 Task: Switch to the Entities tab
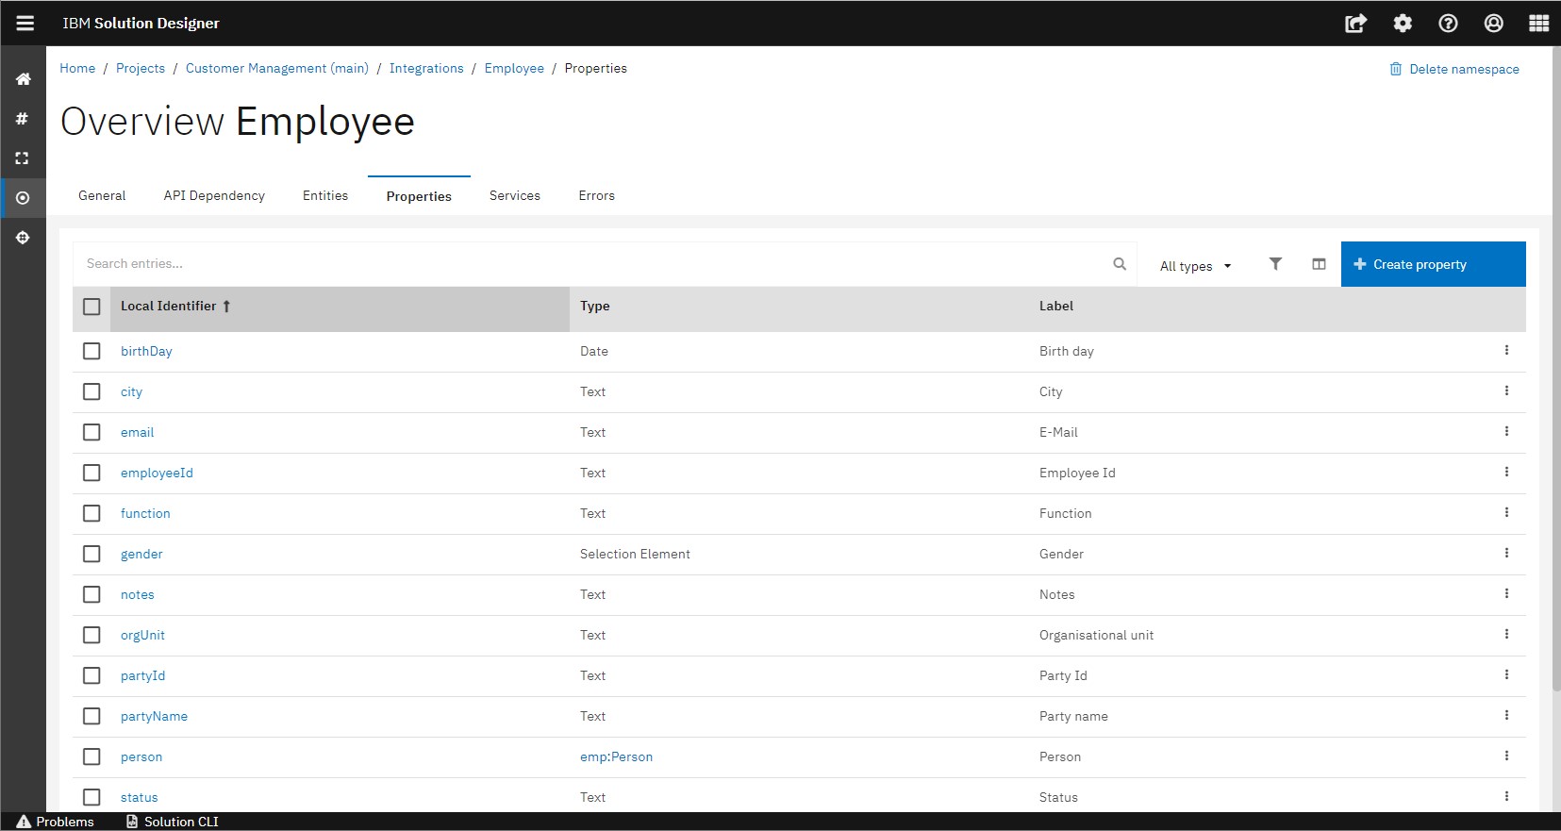click(x=325, y=195)
